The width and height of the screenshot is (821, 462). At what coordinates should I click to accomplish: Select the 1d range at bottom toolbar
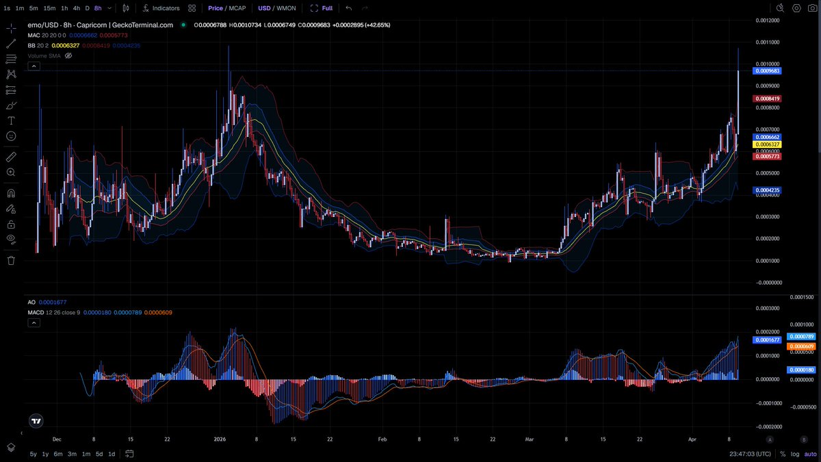[111, 454]
